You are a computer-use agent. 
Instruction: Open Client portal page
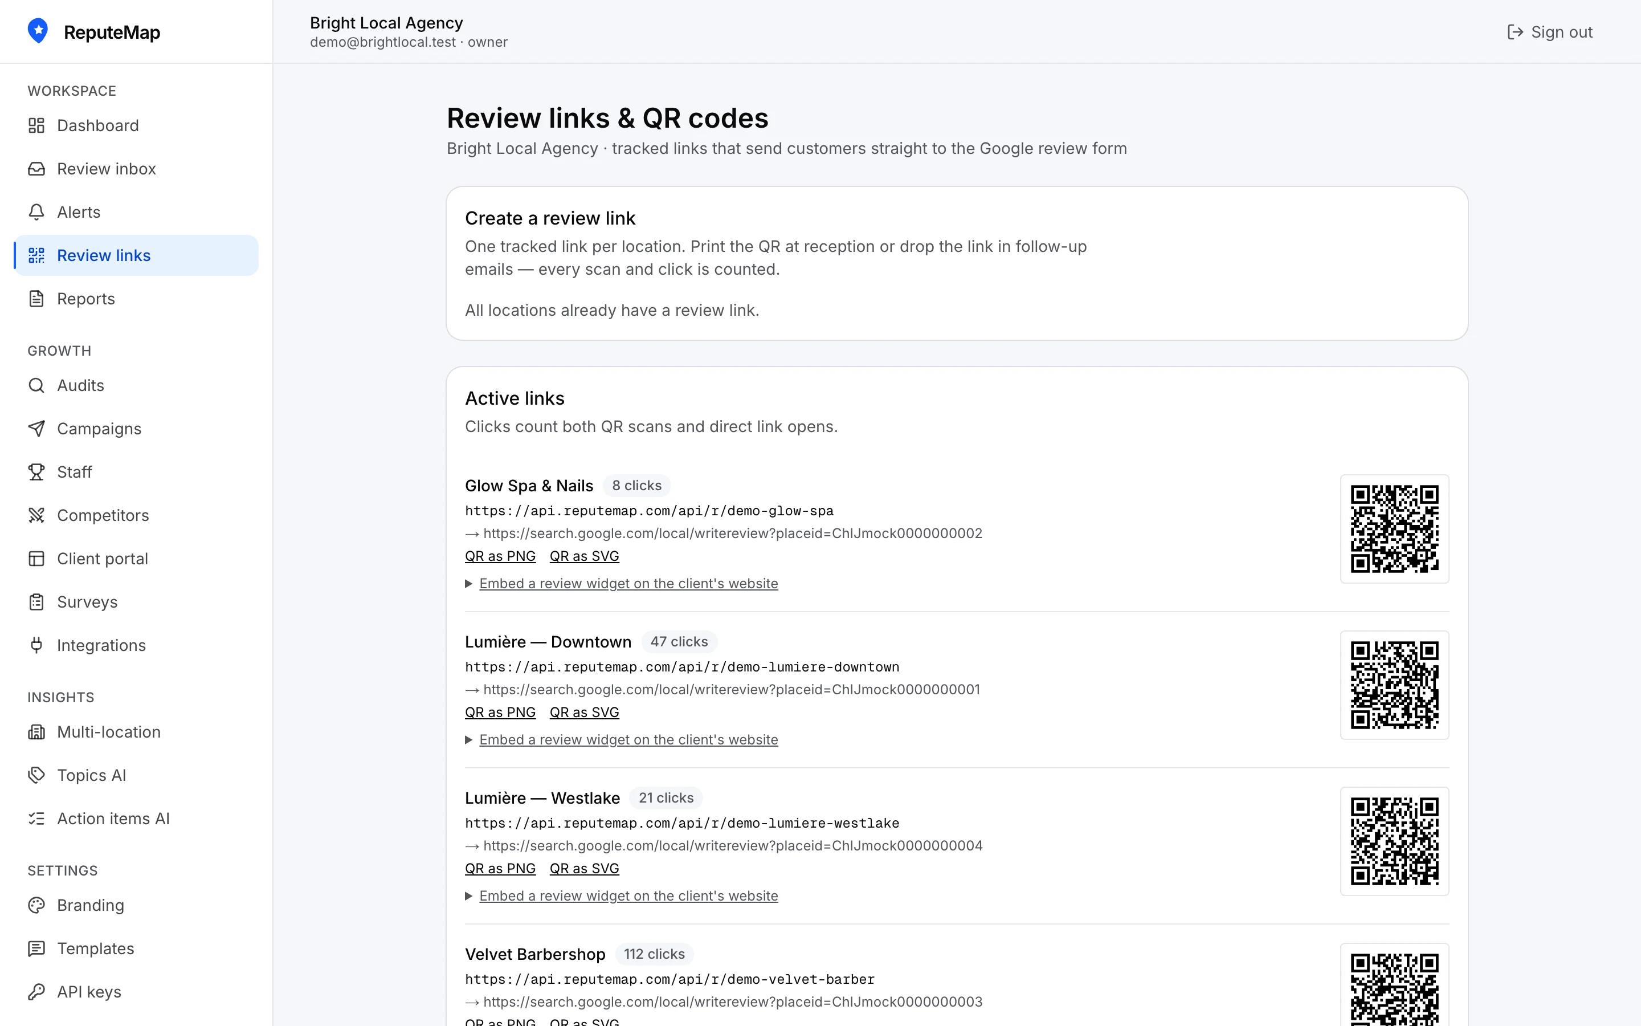click(x=136, y=559)
